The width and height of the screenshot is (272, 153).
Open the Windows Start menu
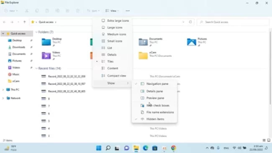coord(99,148)
